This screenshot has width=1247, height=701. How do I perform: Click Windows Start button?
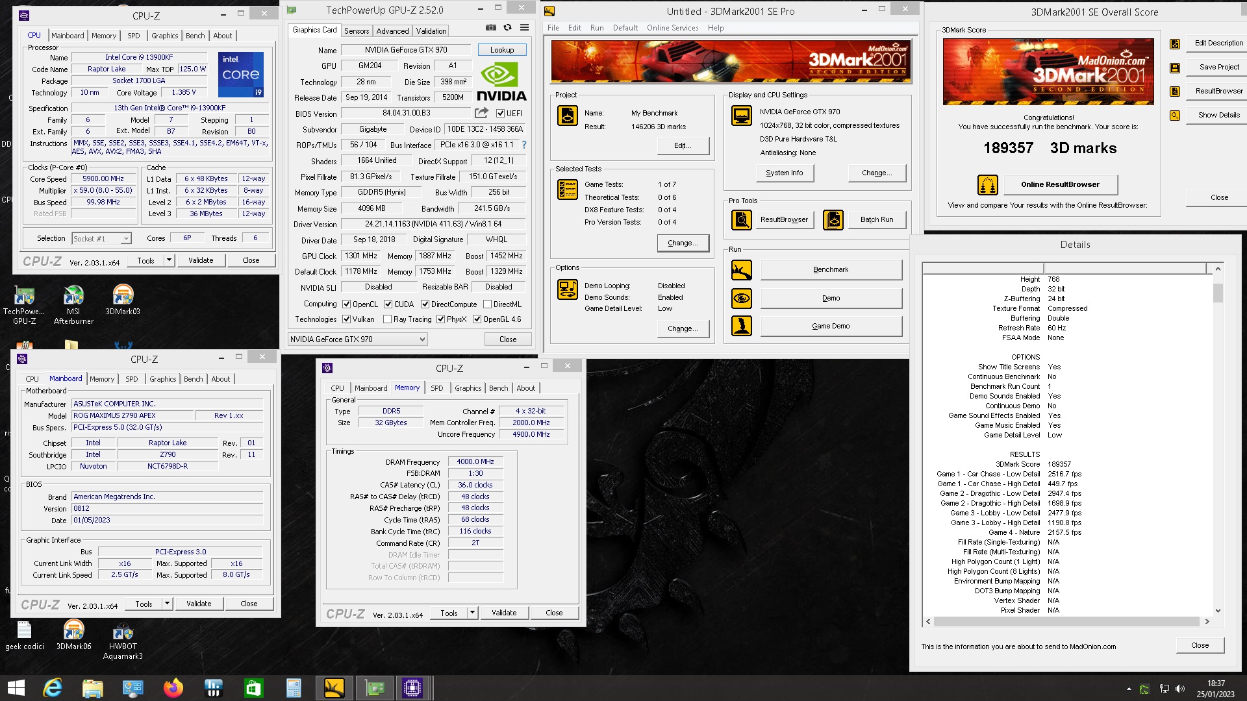[x=16, y=688]
